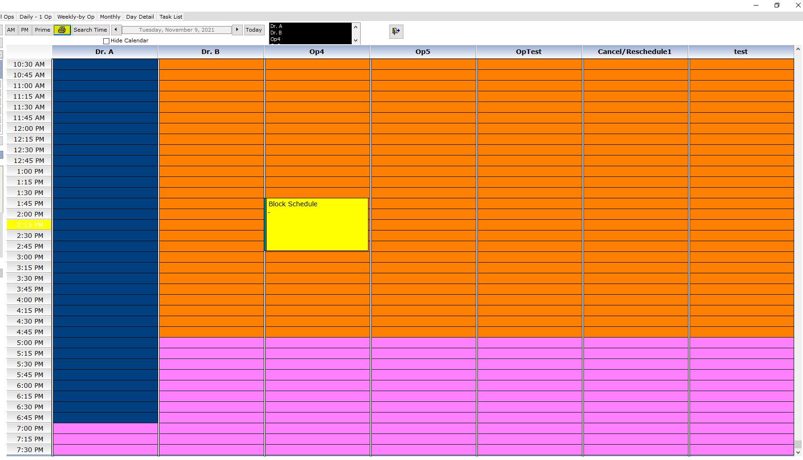This screenshot has height=460, width=803.
Task: Click the yellow printer icon
Action: point(62,30)
